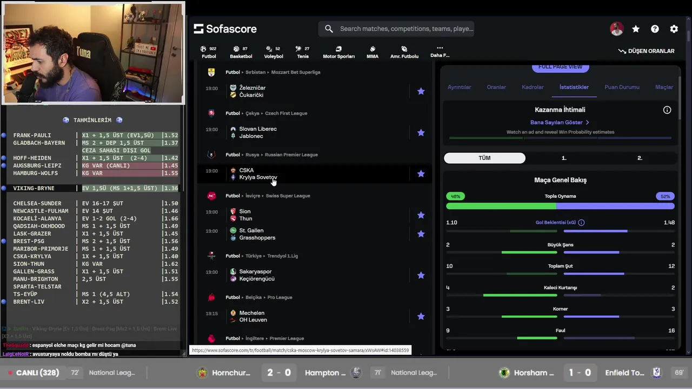Open Horsham vs Enfield Town ticker score
692x389 pixels.
(x=579, y=373)
